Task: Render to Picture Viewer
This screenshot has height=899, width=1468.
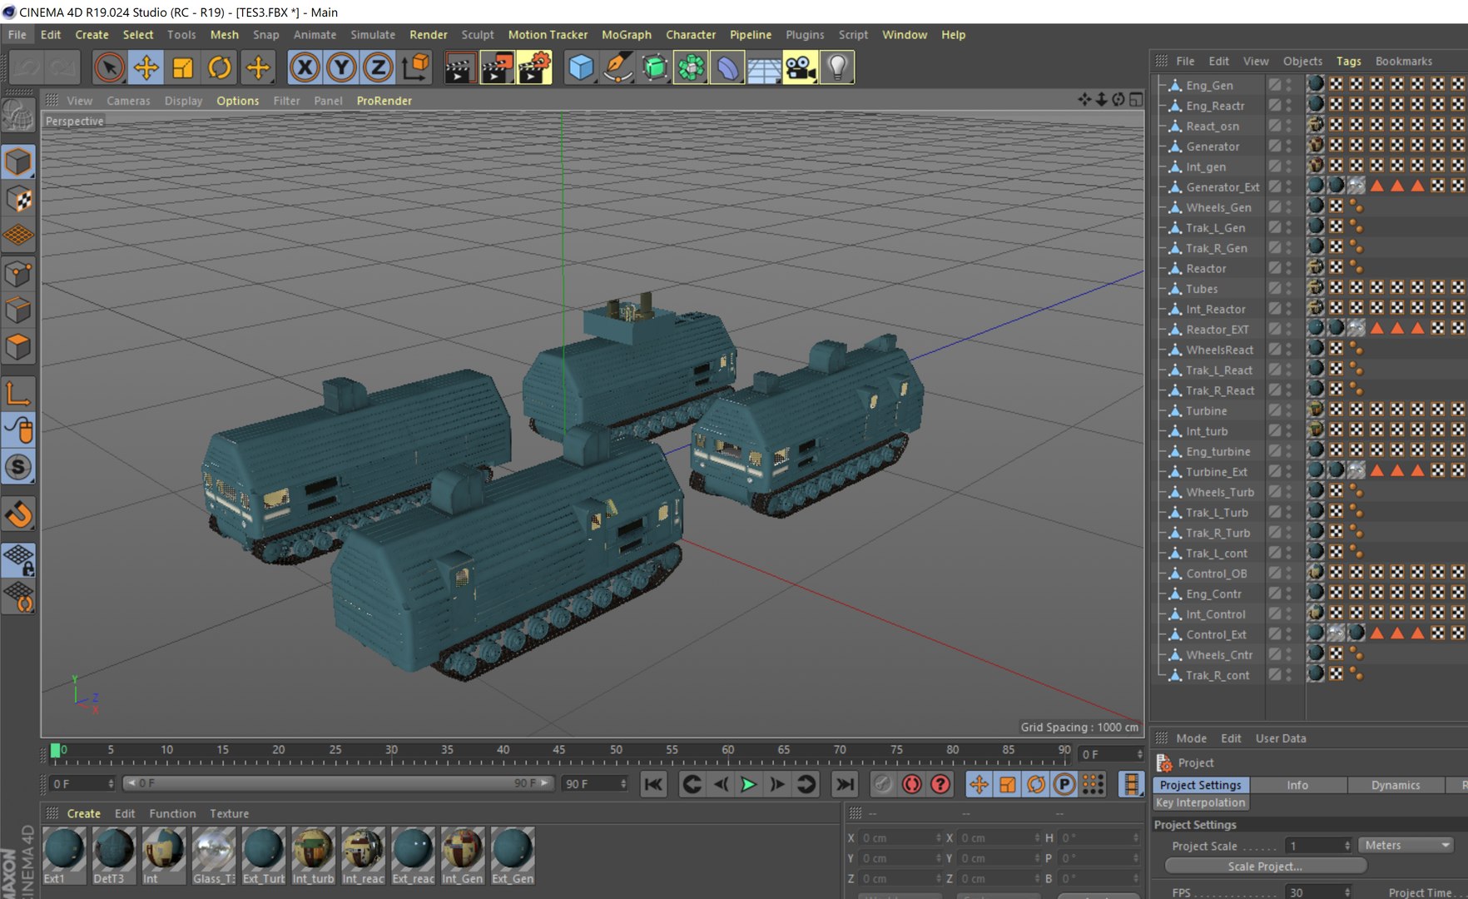Action: (x=496, y=67)
